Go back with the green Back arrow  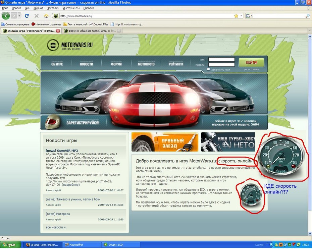point(6,16)
